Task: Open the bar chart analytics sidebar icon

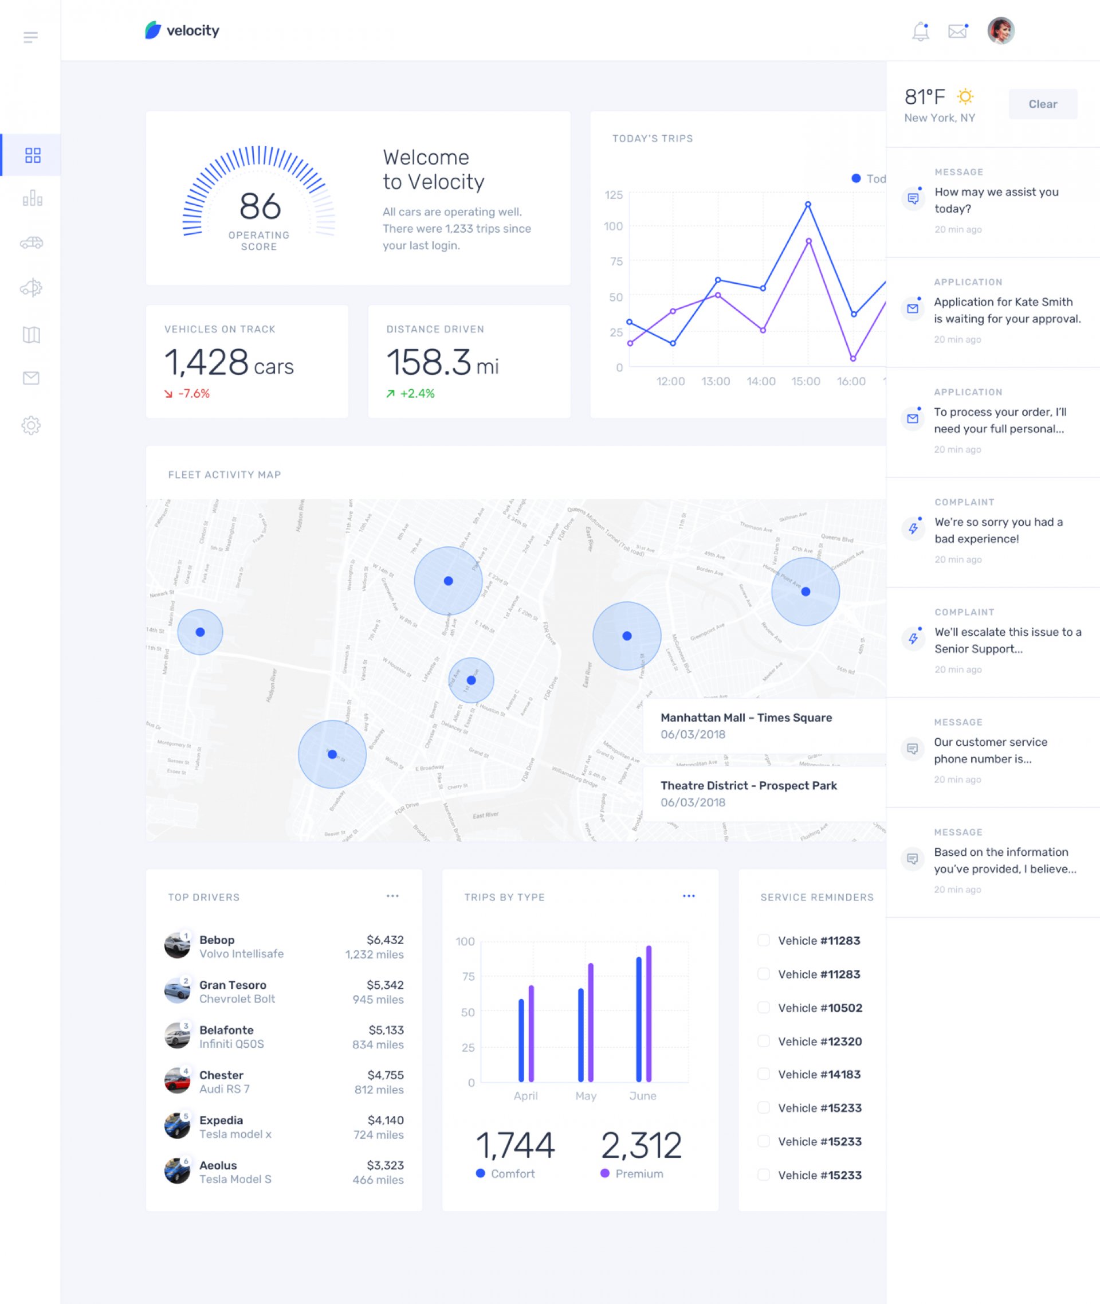Action: coord(33,198)
